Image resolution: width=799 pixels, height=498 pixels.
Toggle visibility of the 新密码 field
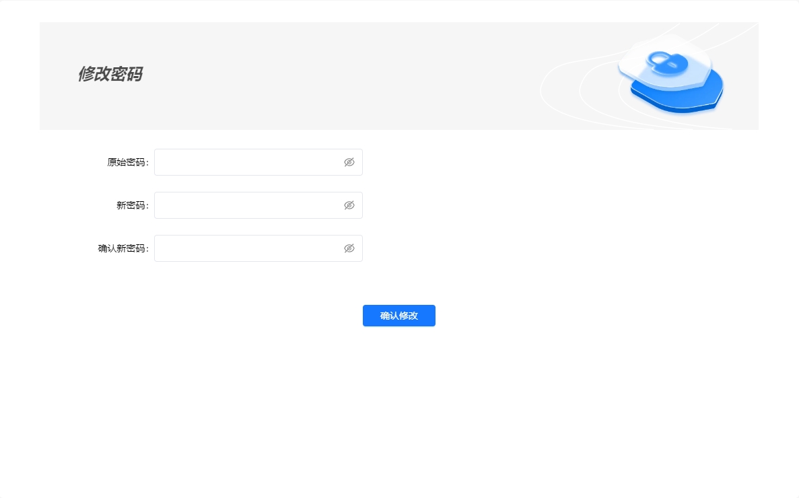(349, 205)
